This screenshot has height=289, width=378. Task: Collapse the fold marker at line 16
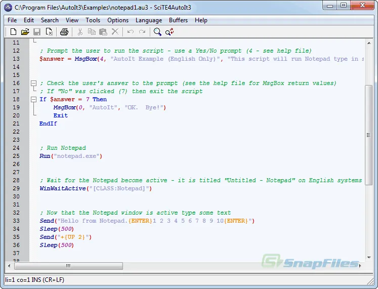click(34, 83)
